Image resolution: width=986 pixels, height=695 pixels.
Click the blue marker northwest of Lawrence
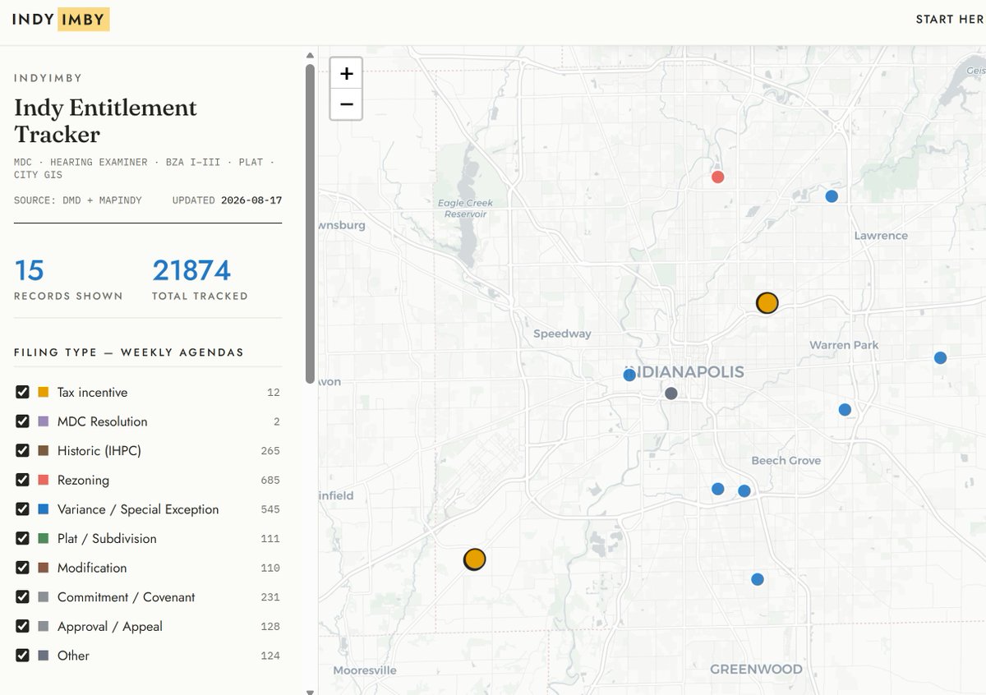pos(832,196)
